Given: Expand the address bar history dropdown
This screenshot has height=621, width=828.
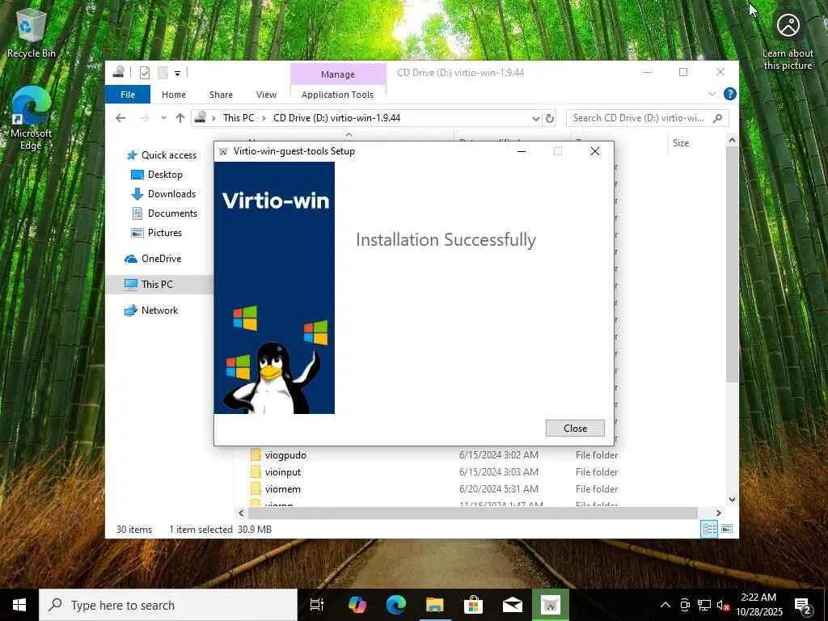Looking at the screenshot, I should click(x=535, y=118).
